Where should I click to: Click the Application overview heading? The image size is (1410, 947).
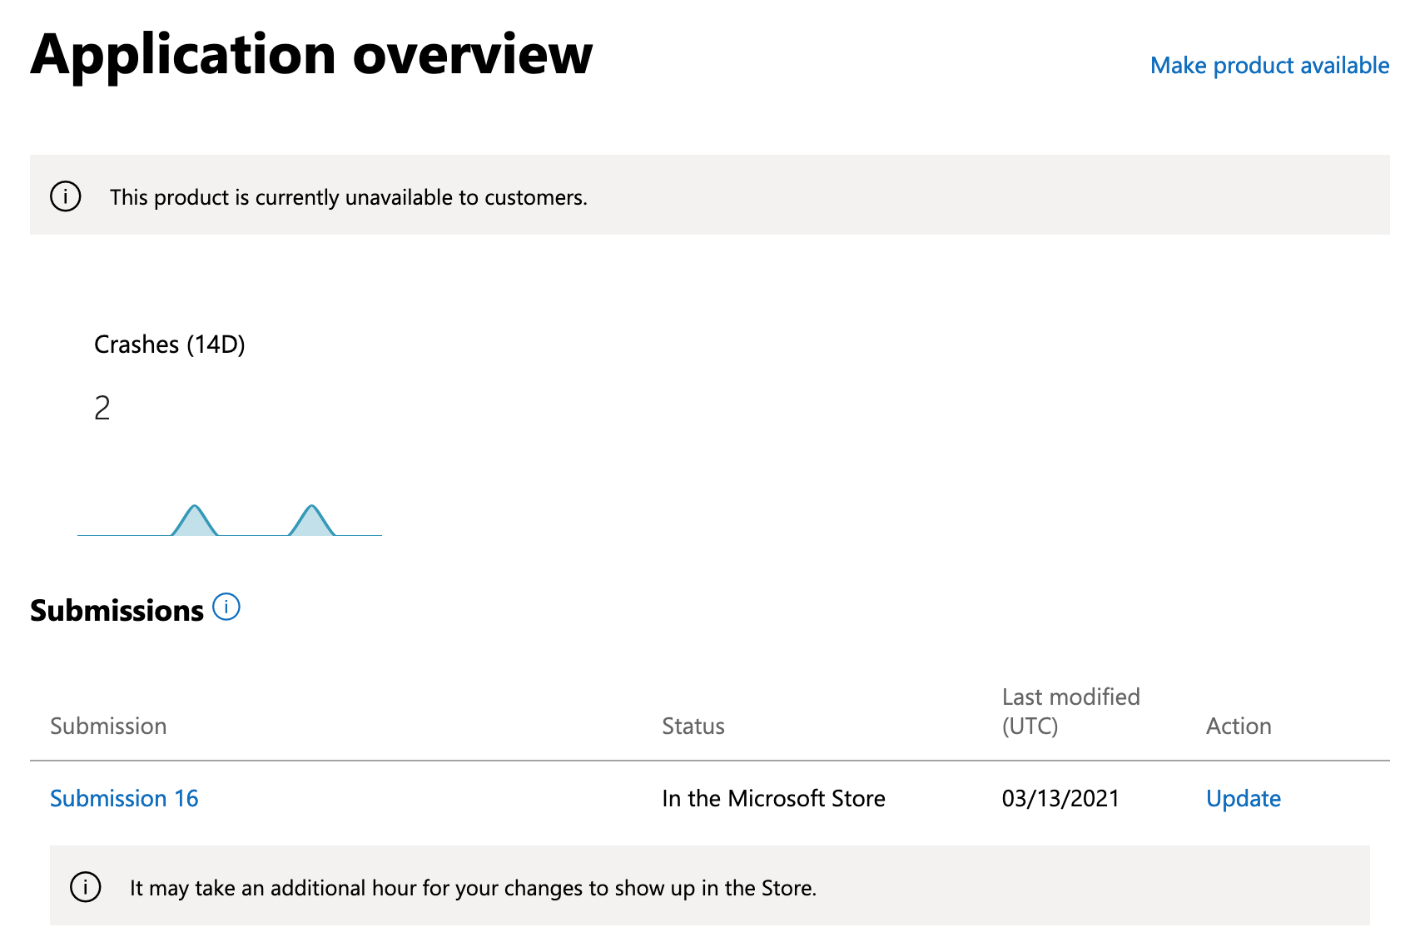tap(311, 55)
